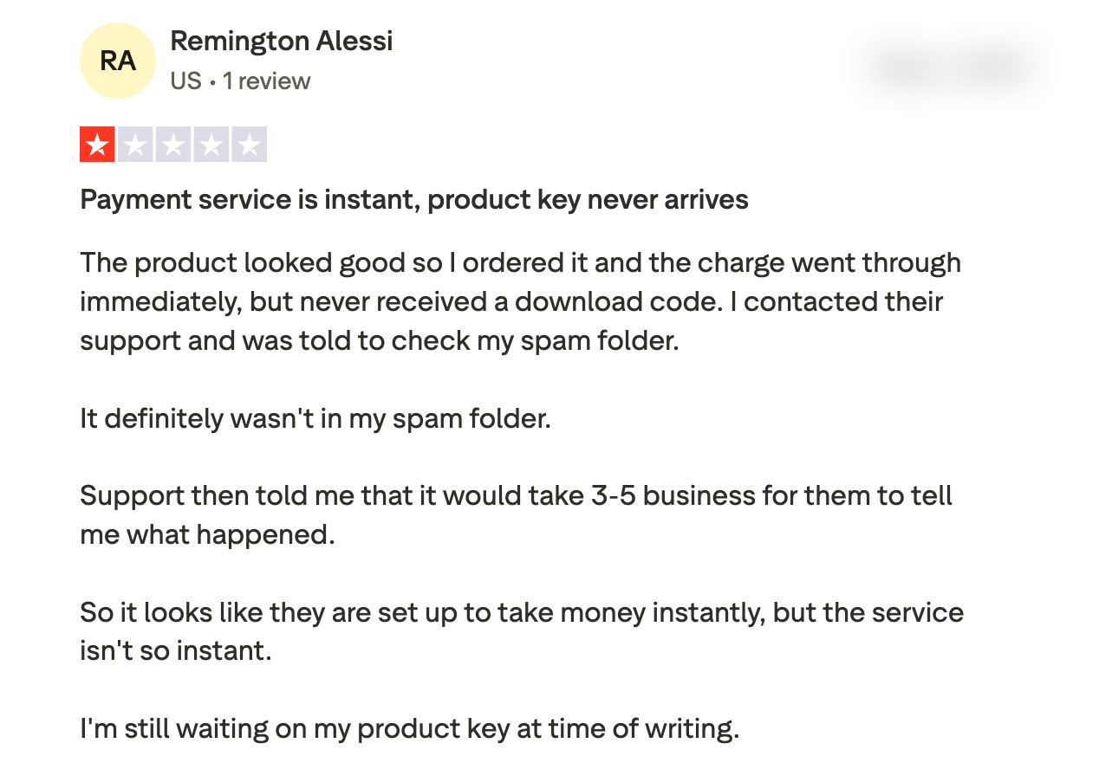Click line starting 'The product looked good'

(x=520, y=262)
